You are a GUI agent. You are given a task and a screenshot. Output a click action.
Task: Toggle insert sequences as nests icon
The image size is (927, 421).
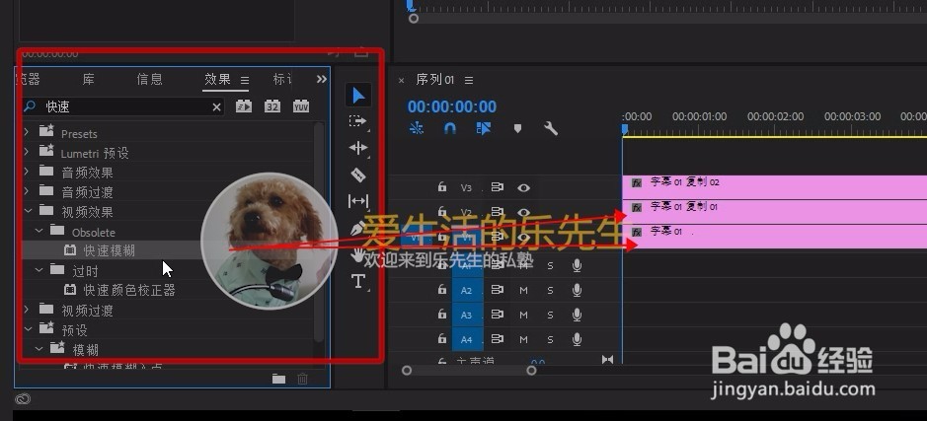[x=417, y=128]
